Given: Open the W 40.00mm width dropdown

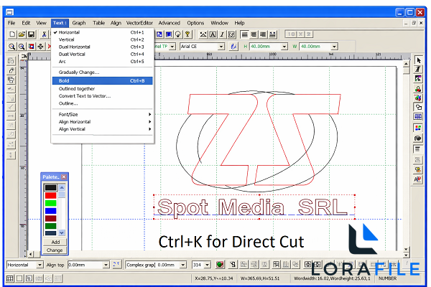Looking at the screenshot, I should [x=334, y=47].
